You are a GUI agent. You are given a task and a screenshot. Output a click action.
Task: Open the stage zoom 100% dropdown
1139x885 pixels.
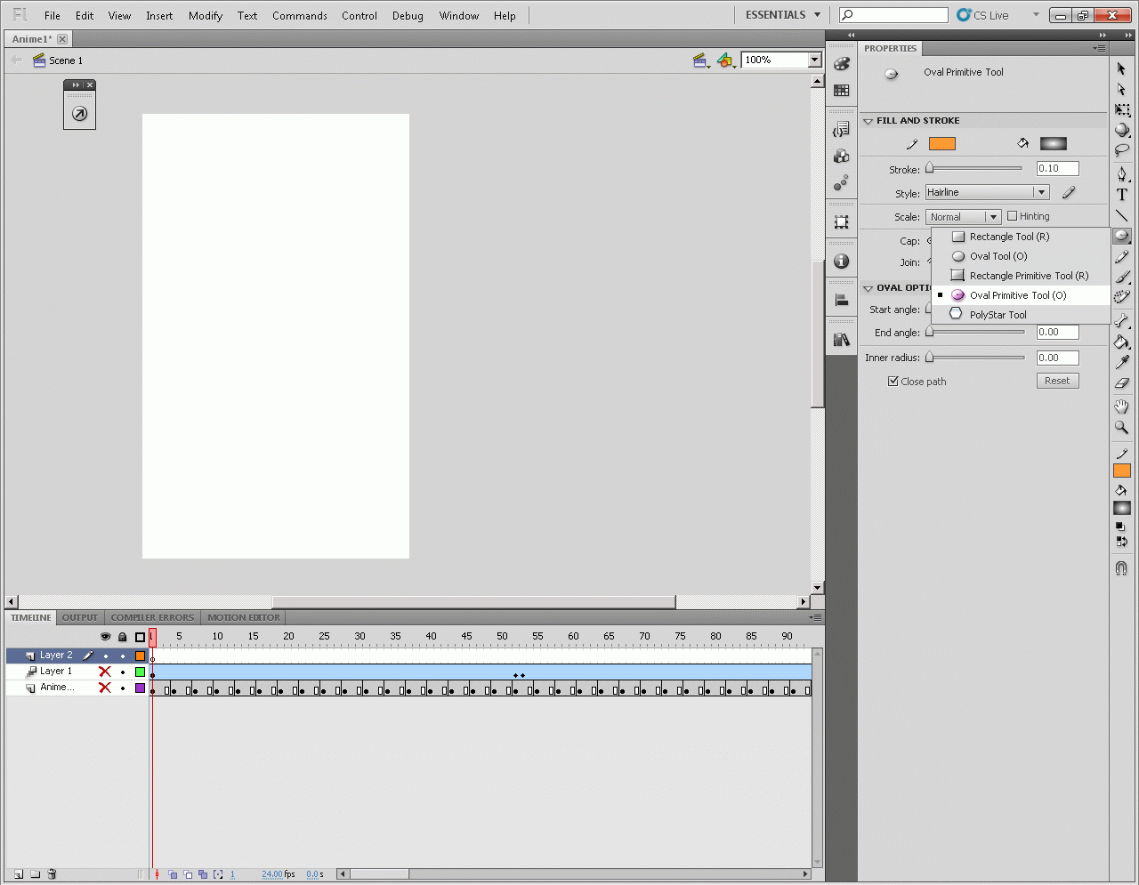coord(814,60)
